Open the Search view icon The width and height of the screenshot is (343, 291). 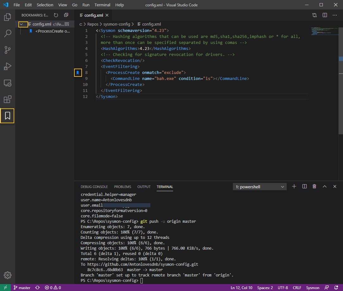pos(7,33)
